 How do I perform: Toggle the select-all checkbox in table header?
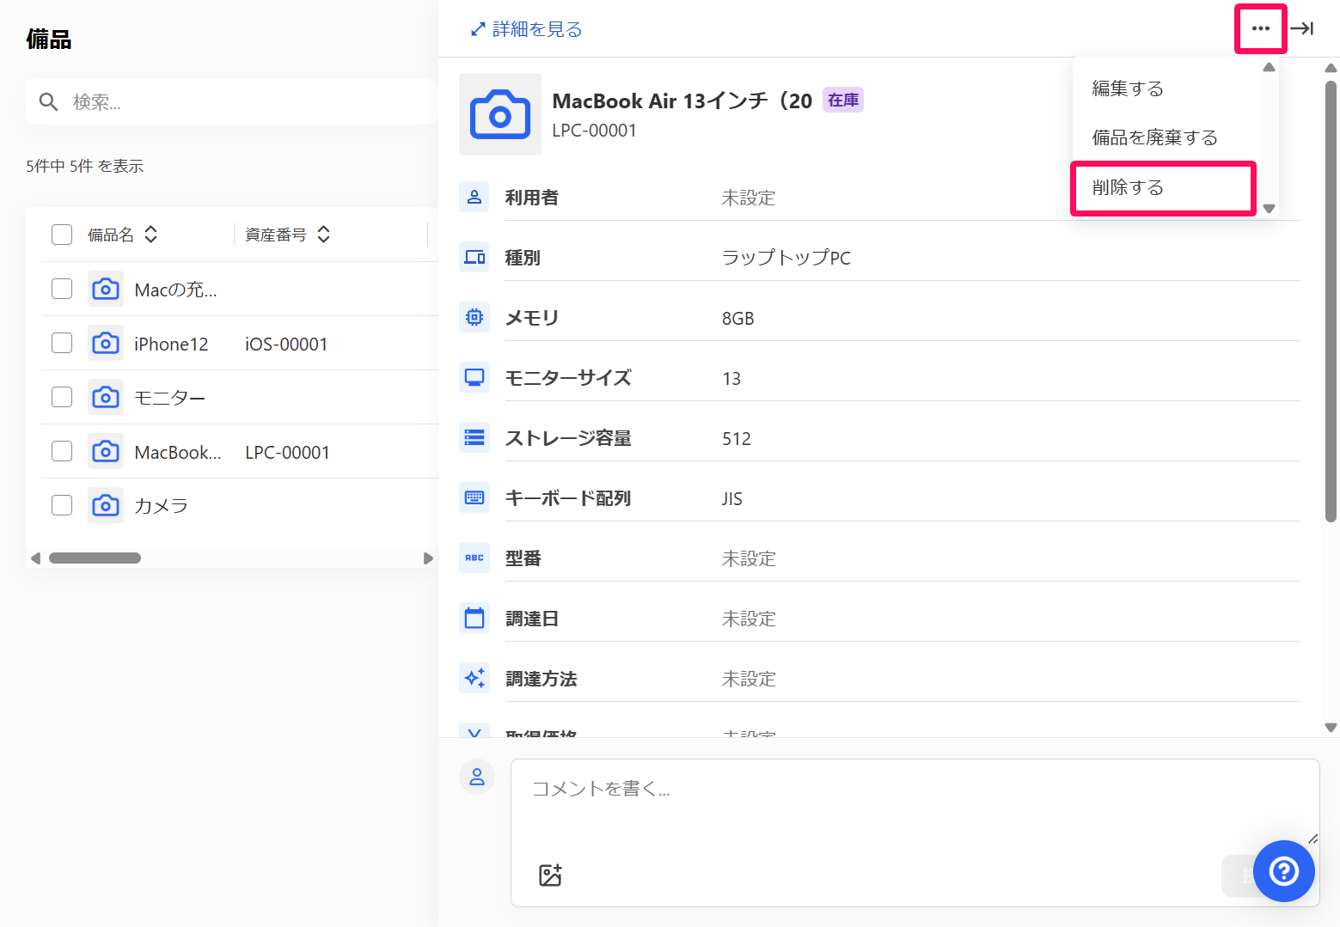[x=62, y=235]
